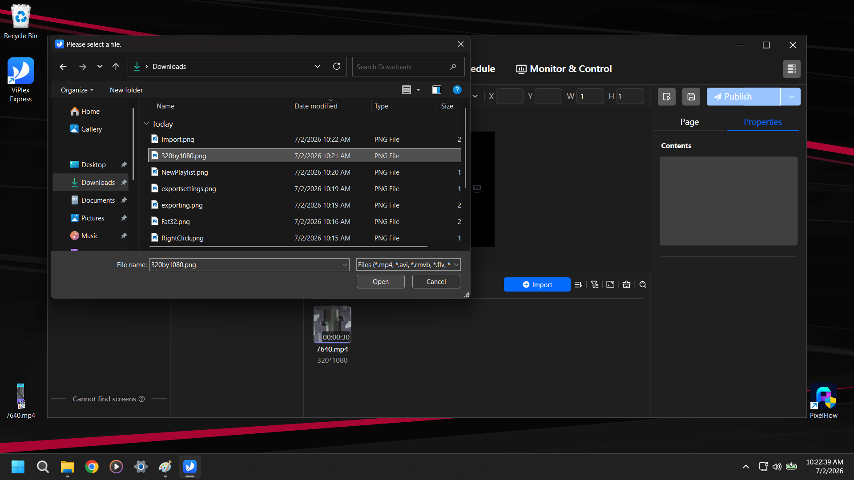The height and width of the screenshot is (480, 854).
Task: Switch to the Properties tab
Action: tap(762, 122)
